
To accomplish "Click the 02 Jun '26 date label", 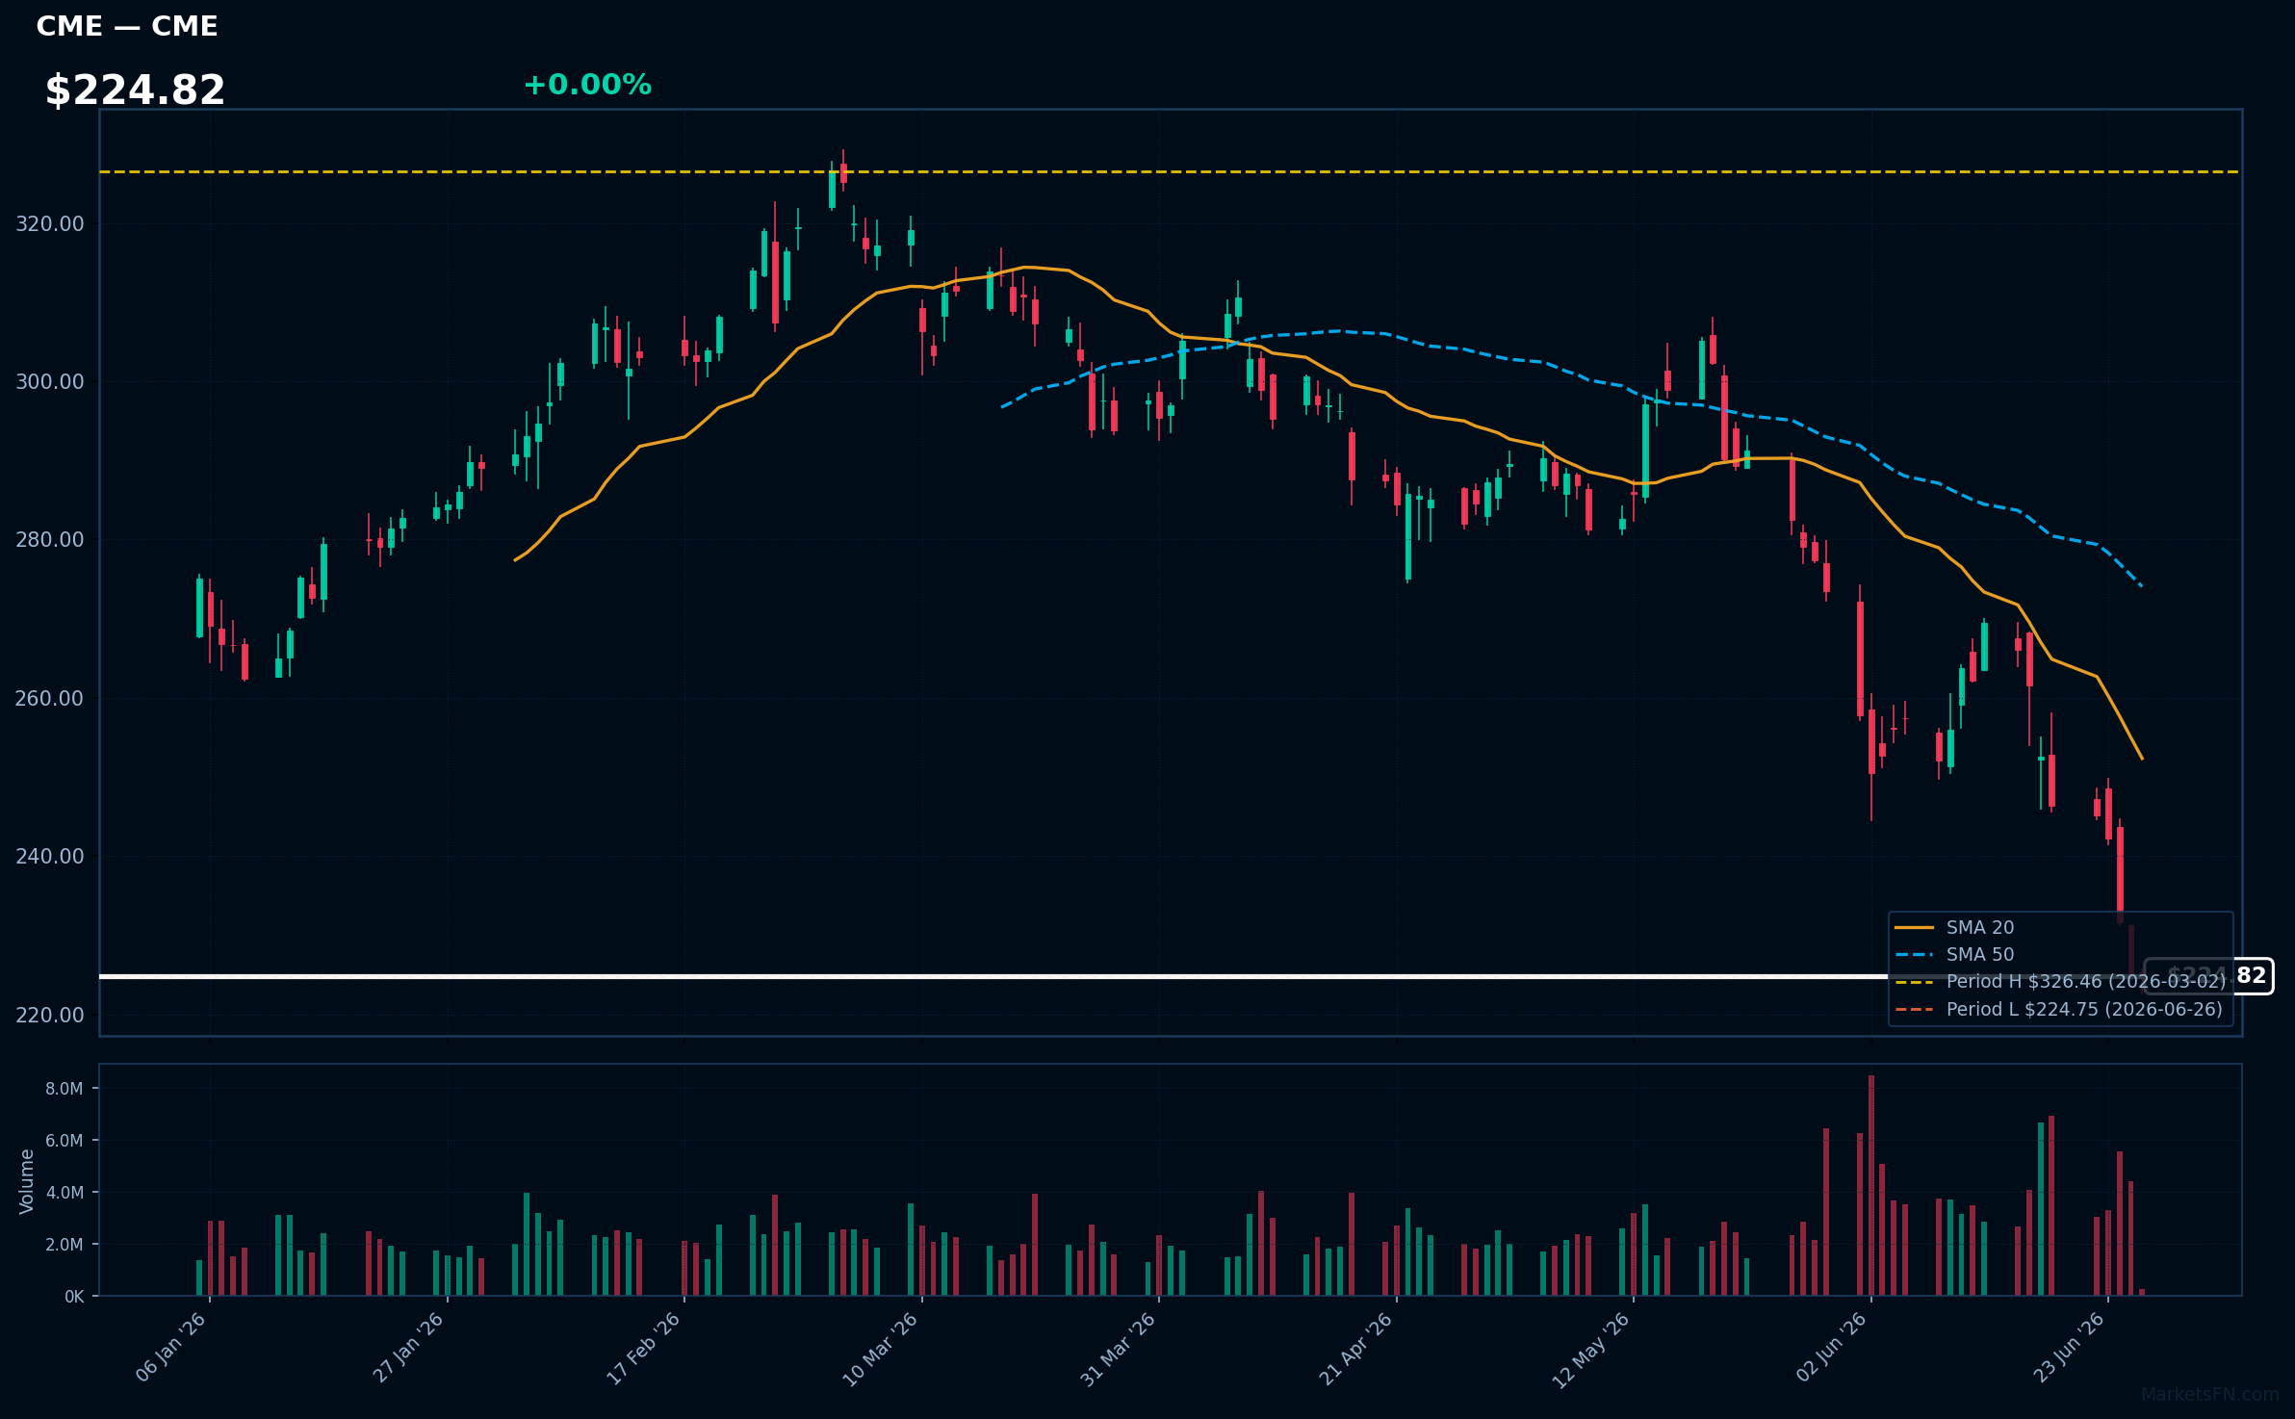I will click(x=1832, y=1347).
